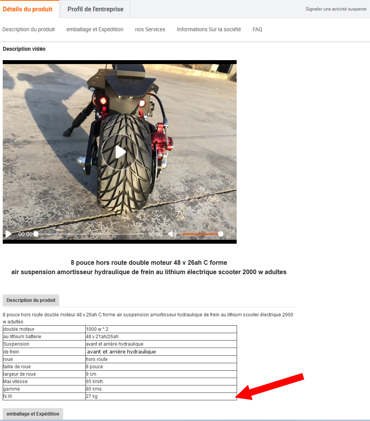The width and height of the screenshot is (370, 421).
Task: Navigate to Informations Sur la société
Action: click(x=209, y=29)
